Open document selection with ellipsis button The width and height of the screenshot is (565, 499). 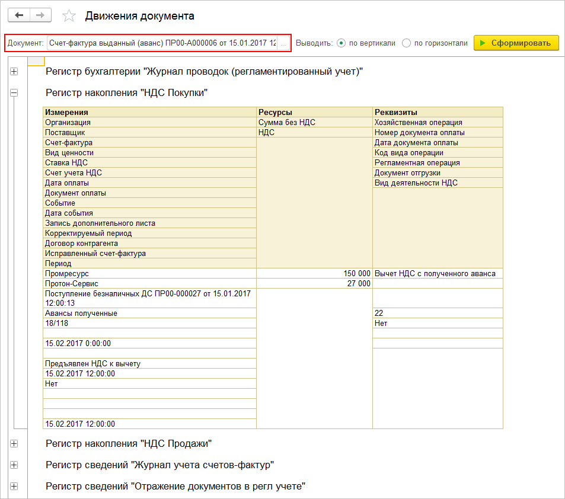tap(283, 43)
